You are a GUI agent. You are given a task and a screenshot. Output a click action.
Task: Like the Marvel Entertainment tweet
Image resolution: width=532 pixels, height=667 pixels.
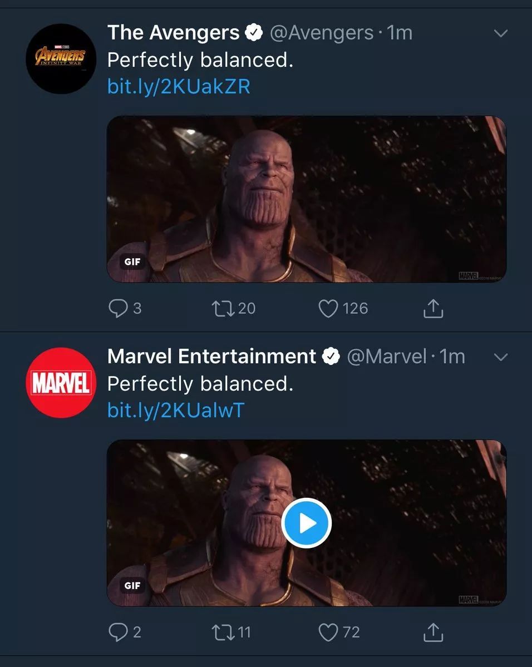pyautogui.click(x=328, y=632)
